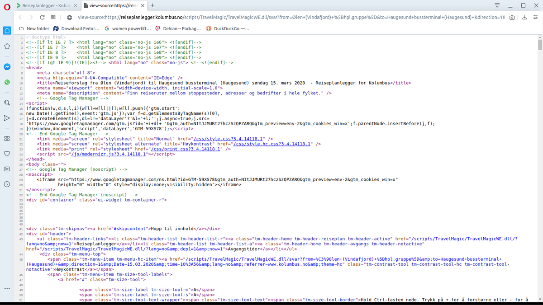This screenshot has width=543, height=305.
Task: Open Speed Dial start page button
Action: pyautogui.click(x=53, y=17)
